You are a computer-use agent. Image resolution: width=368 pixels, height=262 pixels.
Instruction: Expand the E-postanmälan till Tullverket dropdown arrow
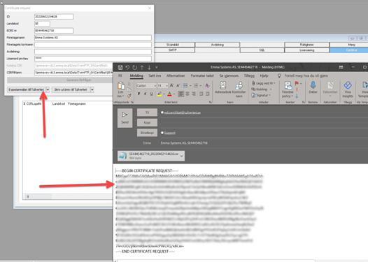click(x=48, y=89)
